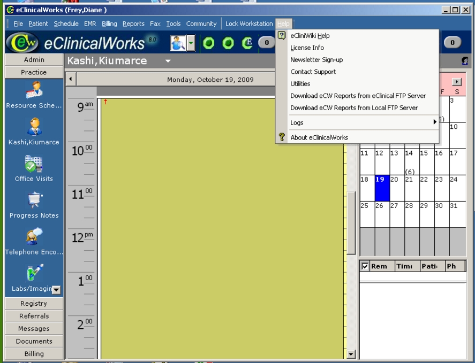Open the Practice sidebar section
Screen dimensions: 475x363
(x=34, y=72)
